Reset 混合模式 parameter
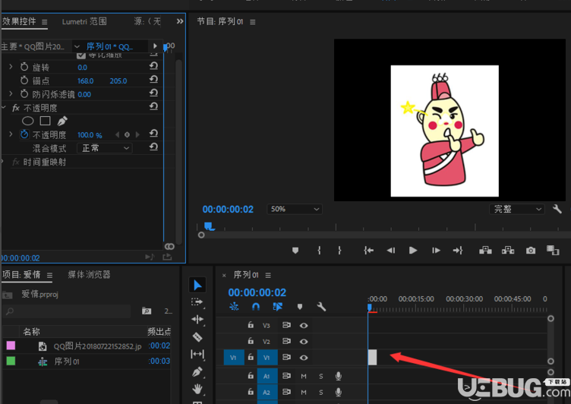 [153, 147]
